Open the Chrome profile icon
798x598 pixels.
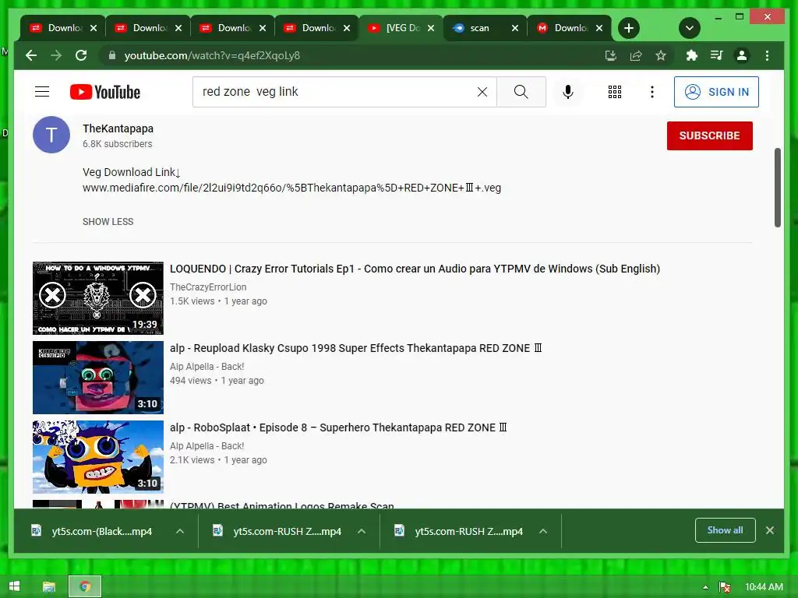pos(742,55)
